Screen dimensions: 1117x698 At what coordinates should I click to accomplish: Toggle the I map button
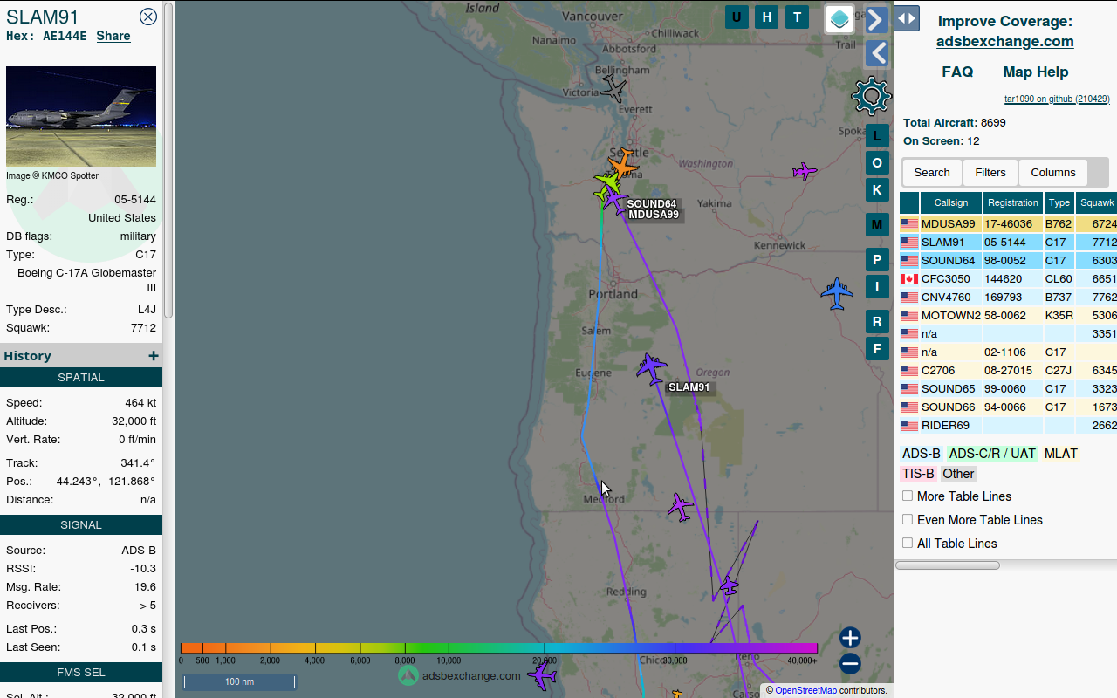877,286
